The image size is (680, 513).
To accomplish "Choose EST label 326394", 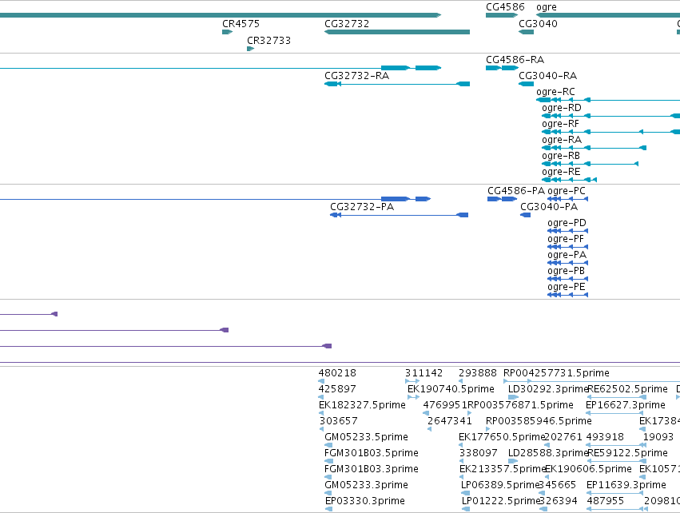I will pos(558,501).
